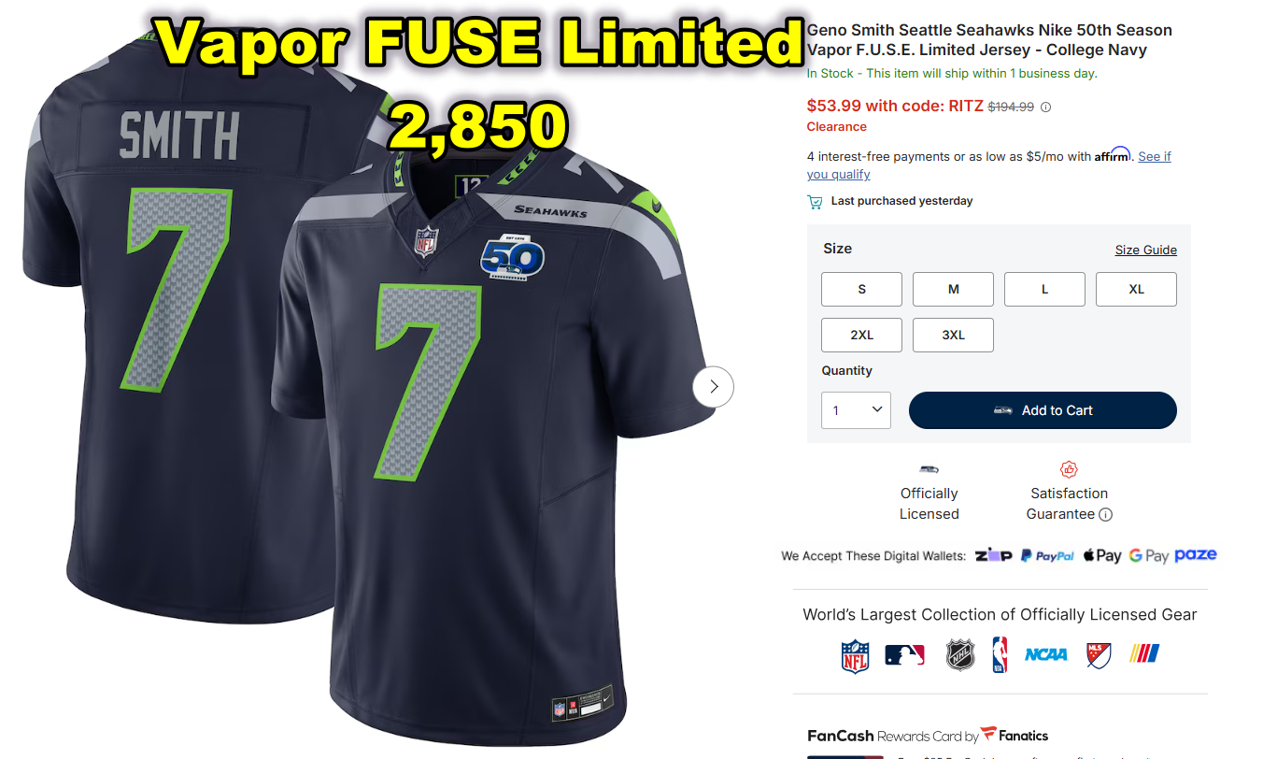
Task: Click the price info icon beside $194.99
Action: point(1045,107)
